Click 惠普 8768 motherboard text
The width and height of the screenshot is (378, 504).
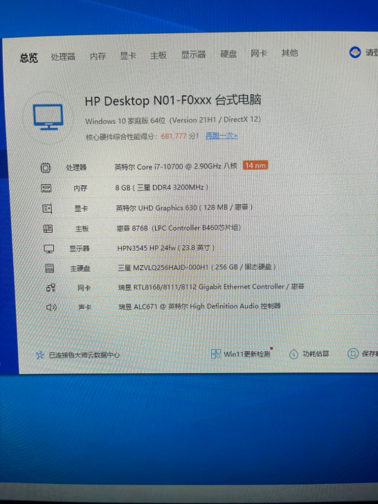point(179,228)
